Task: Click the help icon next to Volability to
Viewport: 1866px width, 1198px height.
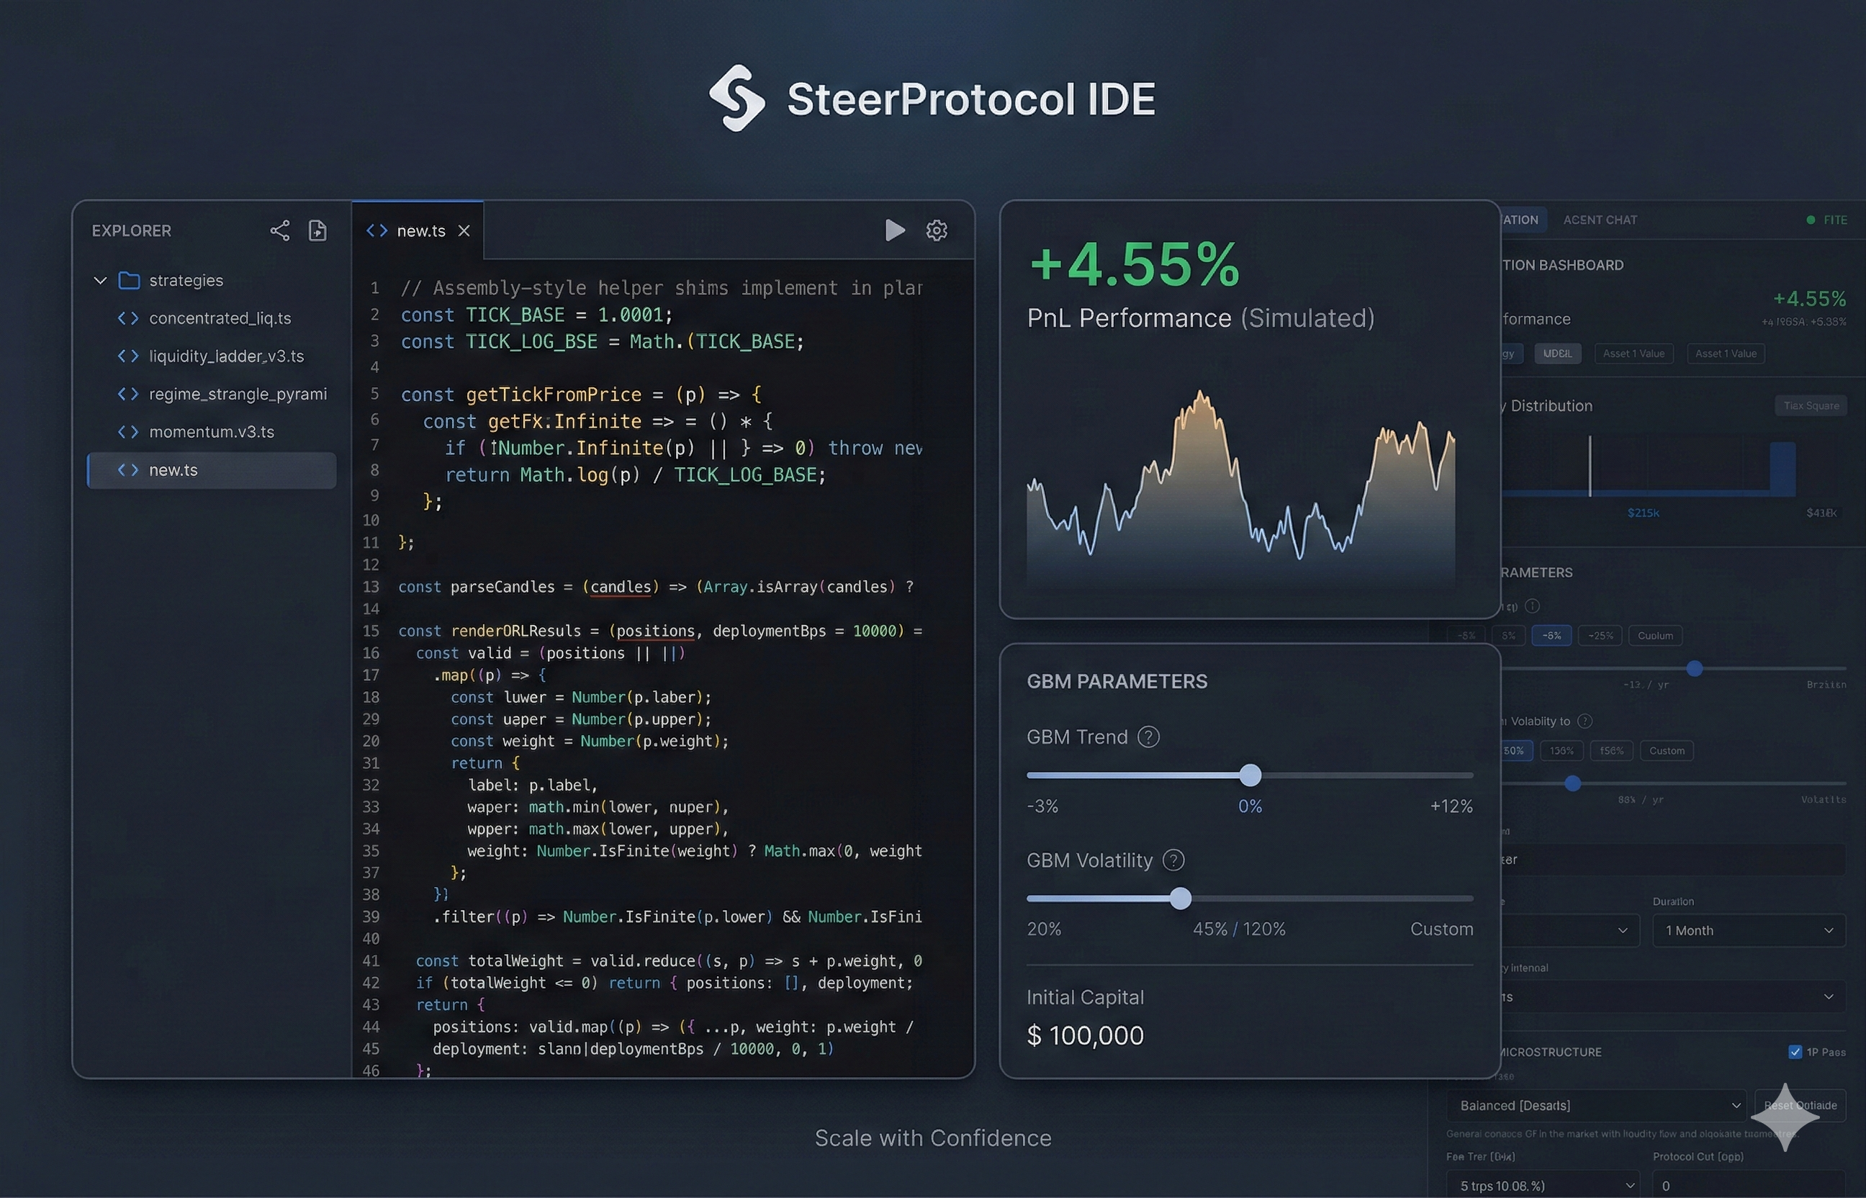Action: (1585, 721)
